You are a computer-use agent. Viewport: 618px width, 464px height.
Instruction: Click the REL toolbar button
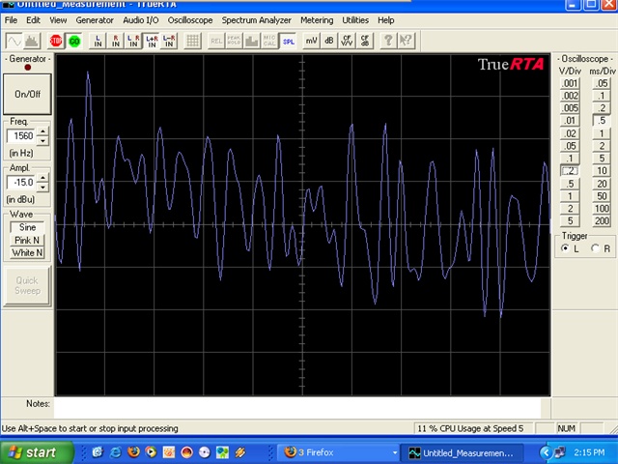(x=216, y=41)
